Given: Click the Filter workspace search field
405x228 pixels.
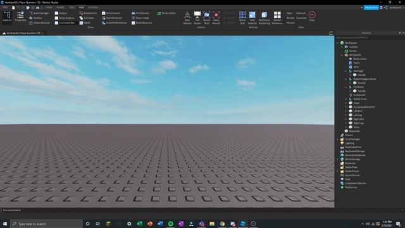Looking at the screenshot, I should click(370, 38).
